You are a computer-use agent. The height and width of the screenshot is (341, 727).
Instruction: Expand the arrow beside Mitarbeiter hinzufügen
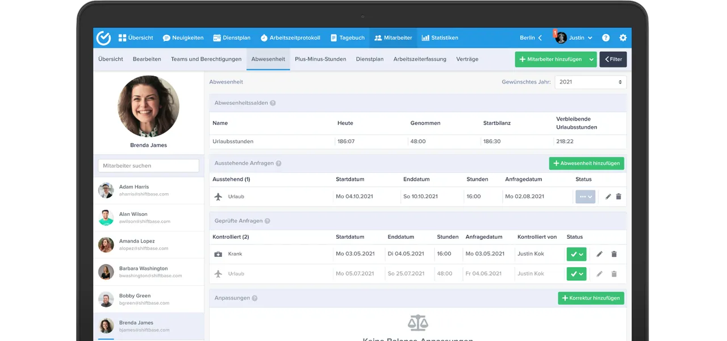[592, 59]
